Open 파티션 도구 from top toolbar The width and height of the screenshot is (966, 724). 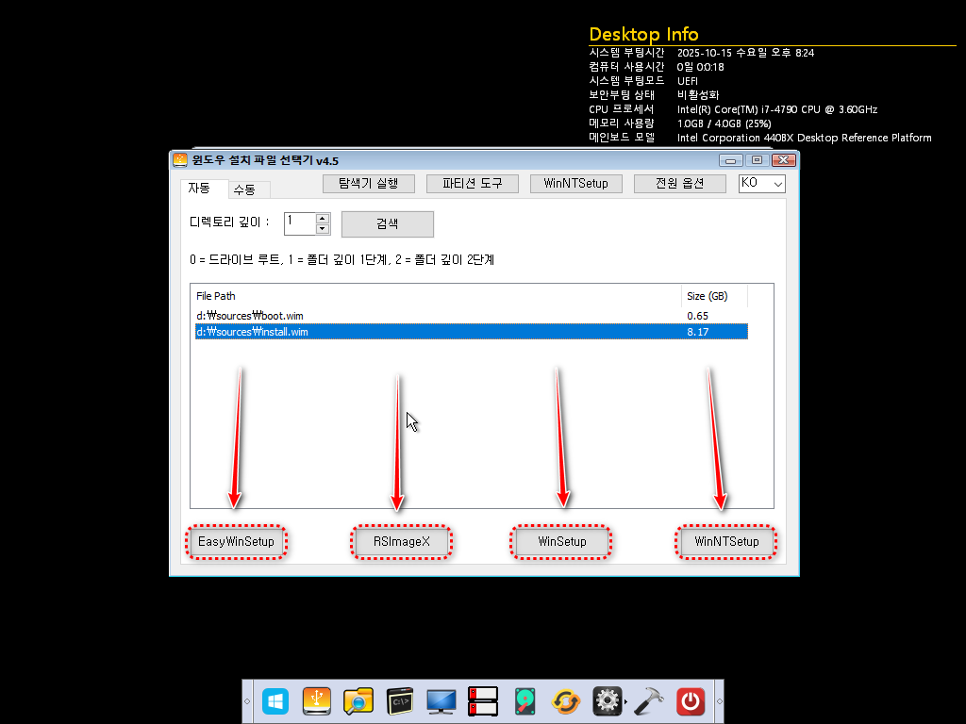point(473,184)
